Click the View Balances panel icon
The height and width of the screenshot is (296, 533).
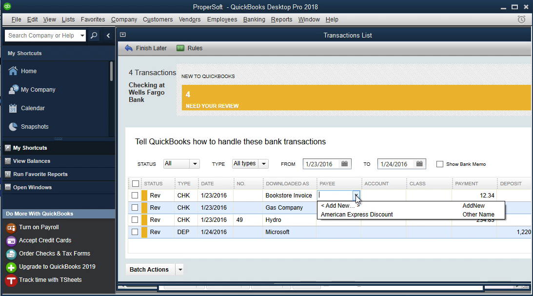coord(8,161)
